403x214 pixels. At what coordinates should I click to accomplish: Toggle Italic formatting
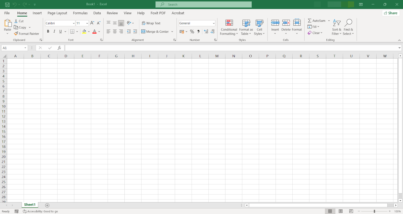[54, 31]
